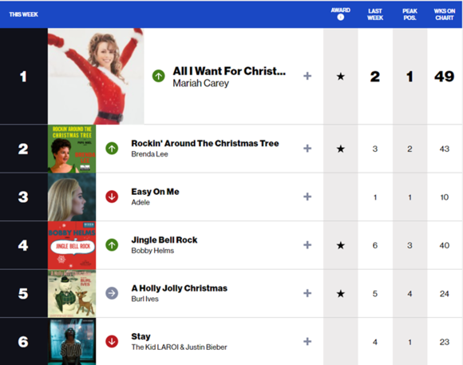463x365 pixels.
Task: Open Rockin' Around The Christmas Tree title
Action: pyautogui.click(x=205, y=143)
